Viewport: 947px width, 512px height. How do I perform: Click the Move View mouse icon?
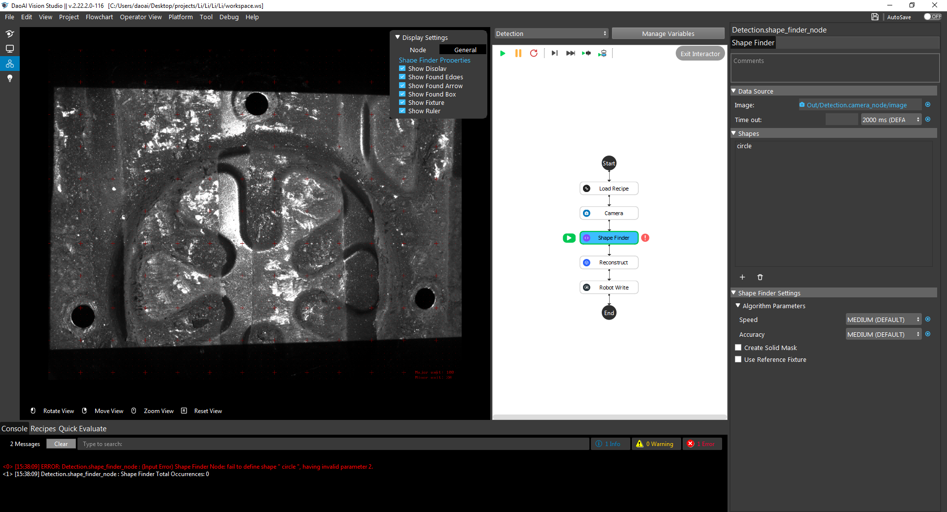pos(84,411)
